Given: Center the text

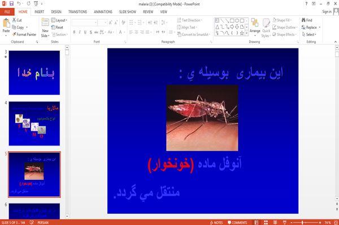Looking at the screenshot, I should [136, 32].
